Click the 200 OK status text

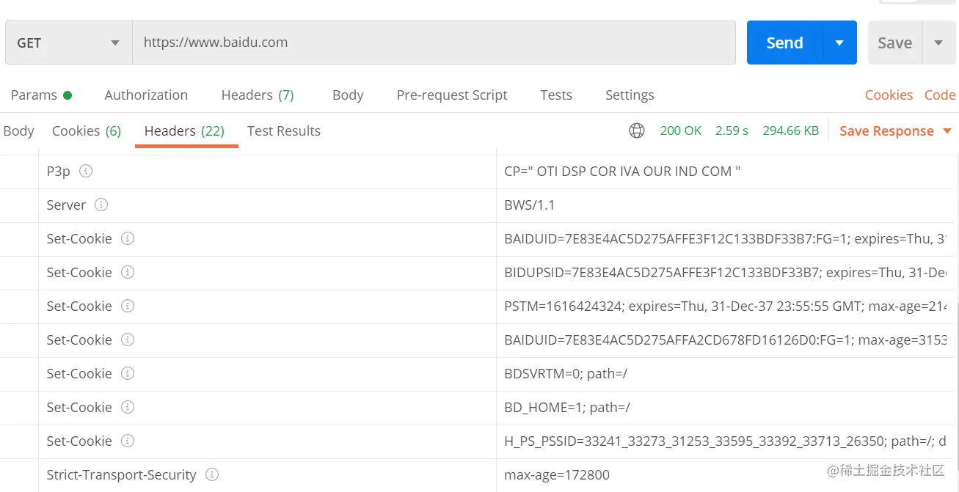point(681,131)
